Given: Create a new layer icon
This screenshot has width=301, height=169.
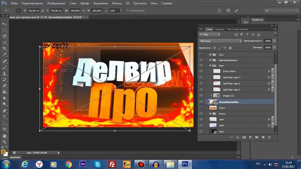Looking at the screenshot, I should pos(263,138).
